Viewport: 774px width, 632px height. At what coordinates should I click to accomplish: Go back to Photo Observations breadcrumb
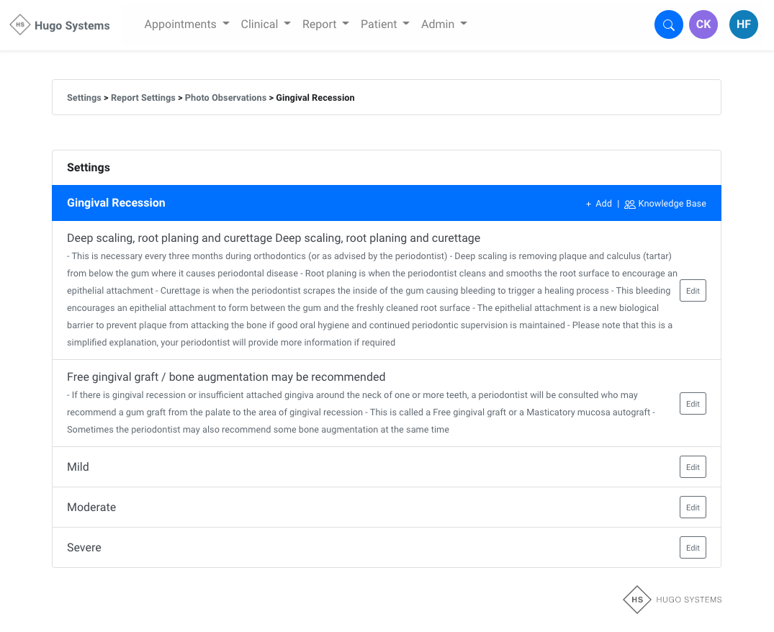click(x=225, y=98)
